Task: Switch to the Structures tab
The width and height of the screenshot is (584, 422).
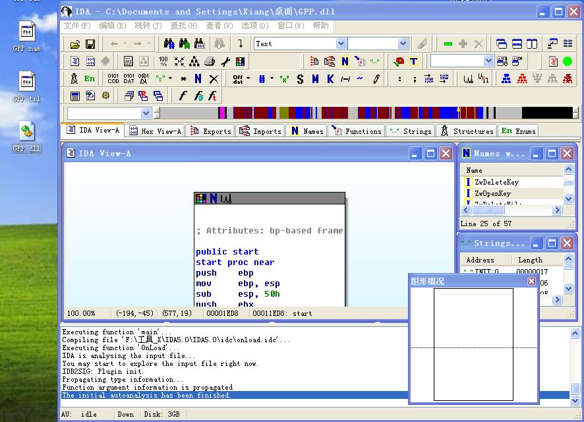Action: click(x=467, y=131)
